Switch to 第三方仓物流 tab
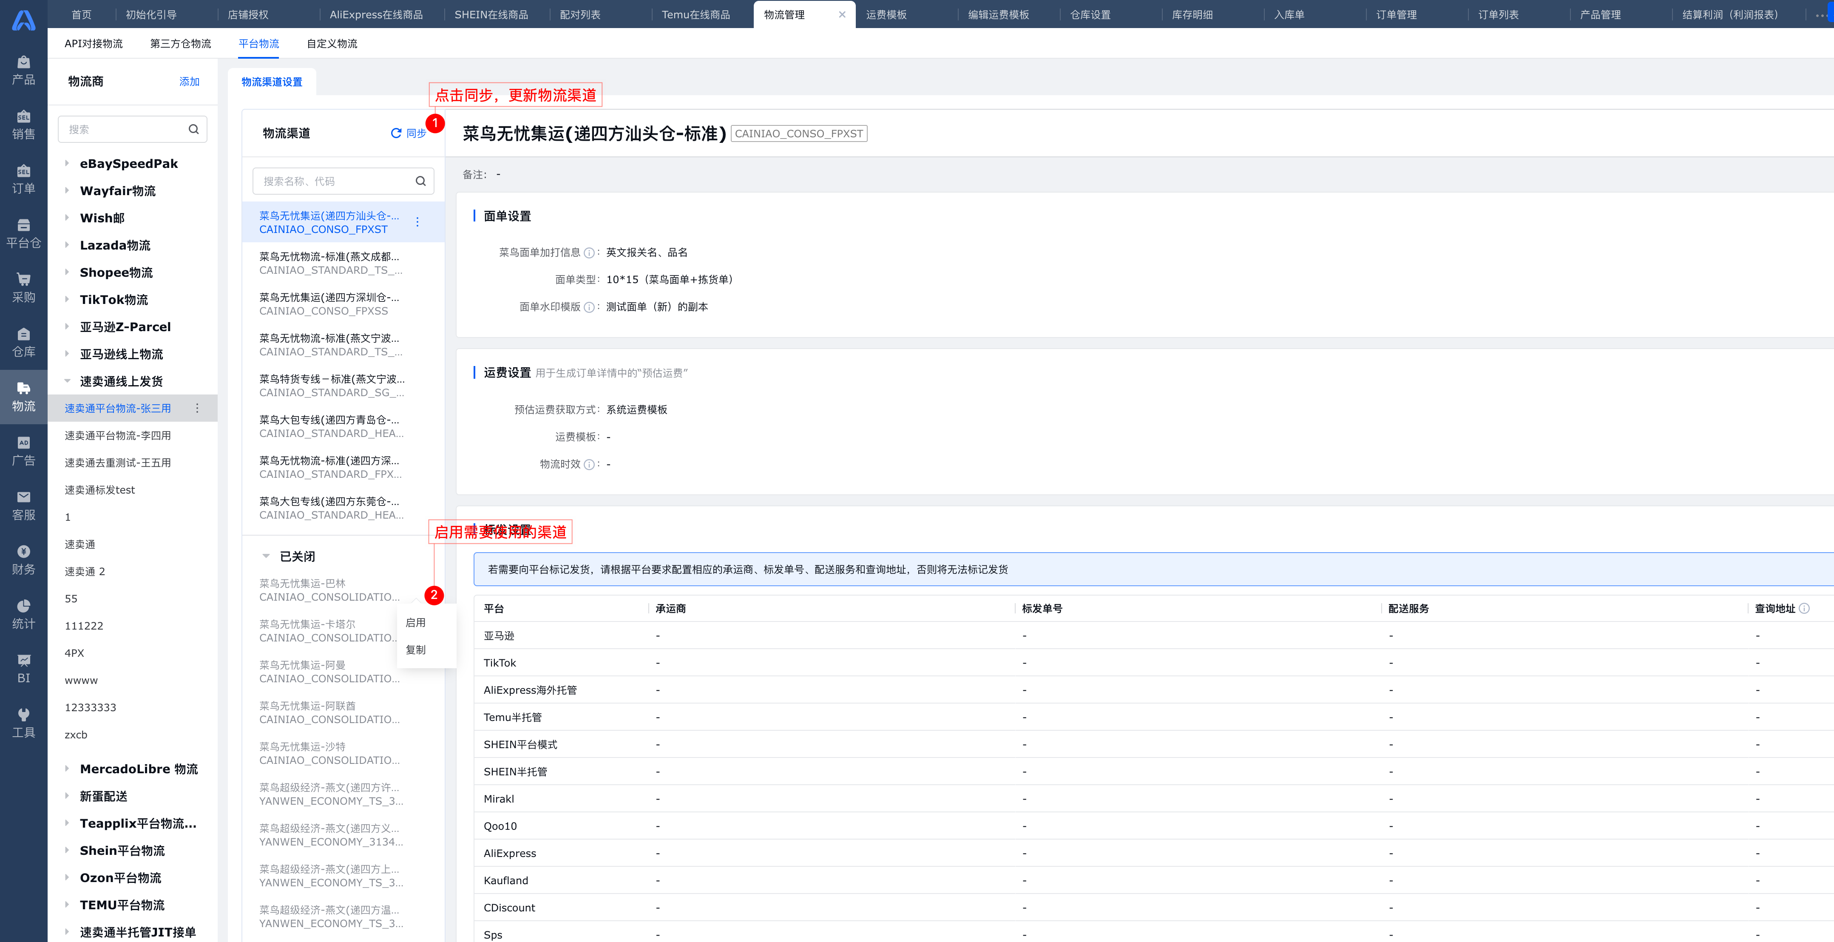1834x942 pixels. (x=180, y=43)
